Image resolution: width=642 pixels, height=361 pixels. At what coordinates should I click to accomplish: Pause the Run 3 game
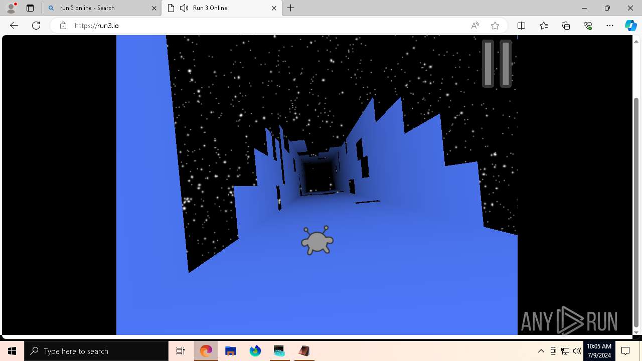tap(497, 64)
